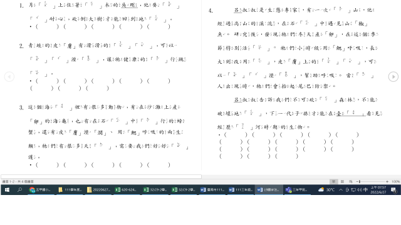Switch to the first 32.09-2 Excel taskbar item
401x225 pixels.
(x=155, y=190)
